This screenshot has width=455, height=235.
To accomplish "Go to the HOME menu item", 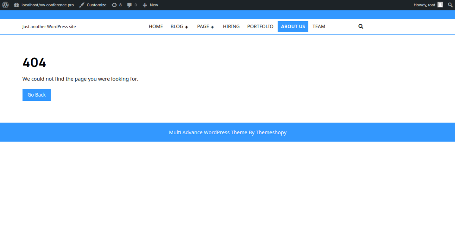I will click(156, 27).
